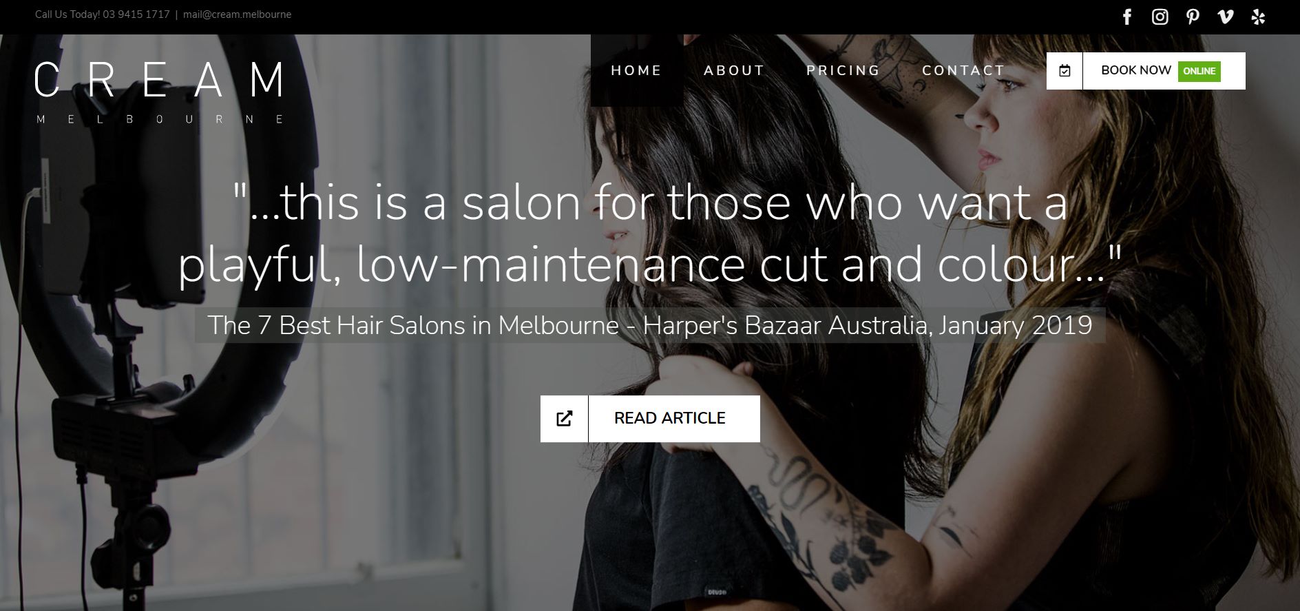Open the ABOUT menu item
Image resolution: width=1300 pixels, height=611 pixels.
[734, 70]
